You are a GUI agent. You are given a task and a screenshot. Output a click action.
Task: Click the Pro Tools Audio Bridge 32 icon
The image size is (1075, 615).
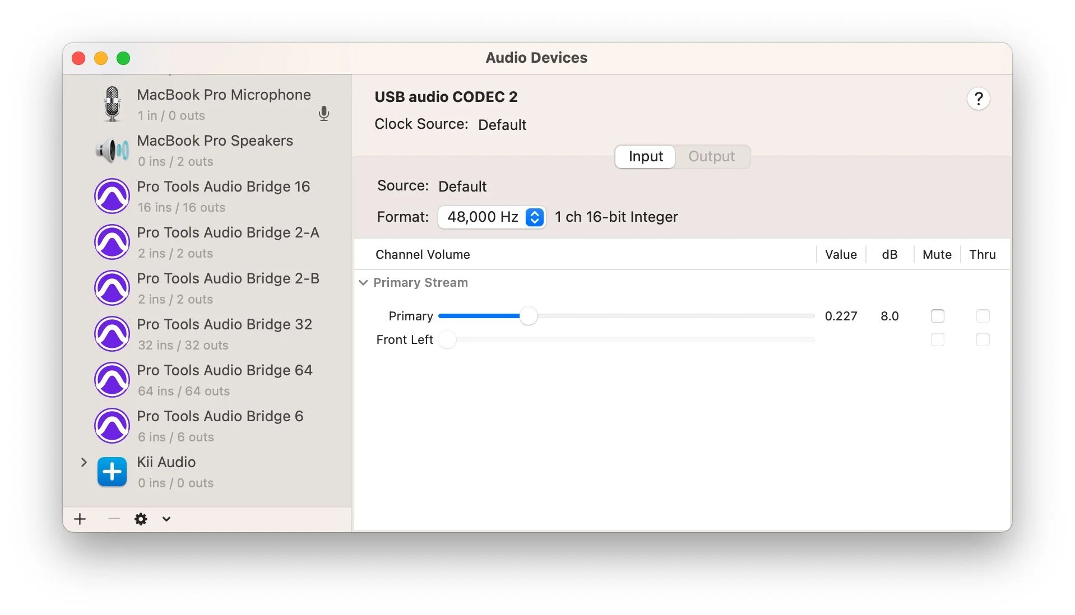pos(112,334)
